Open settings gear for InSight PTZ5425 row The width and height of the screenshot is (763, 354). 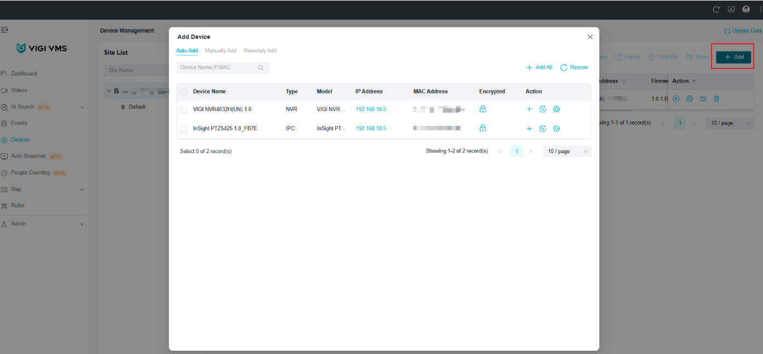tap(557, 129)
